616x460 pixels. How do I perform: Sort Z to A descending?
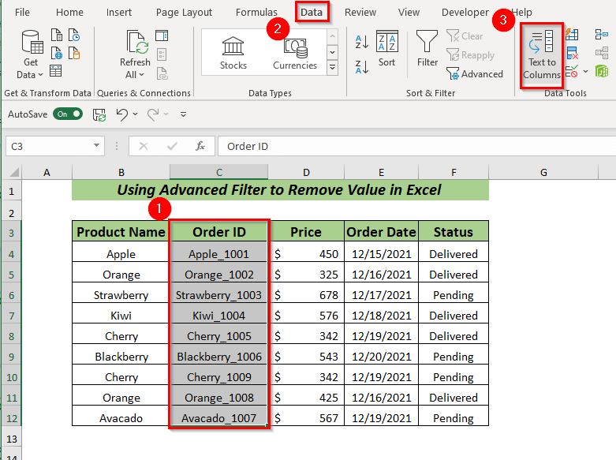[362, 67]
